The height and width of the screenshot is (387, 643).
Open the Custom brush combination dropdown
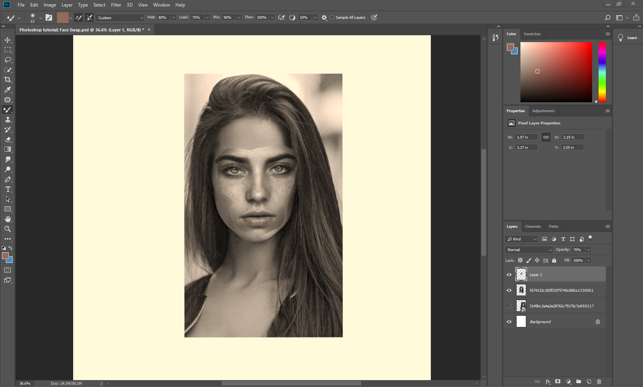(x=120, y=18)
